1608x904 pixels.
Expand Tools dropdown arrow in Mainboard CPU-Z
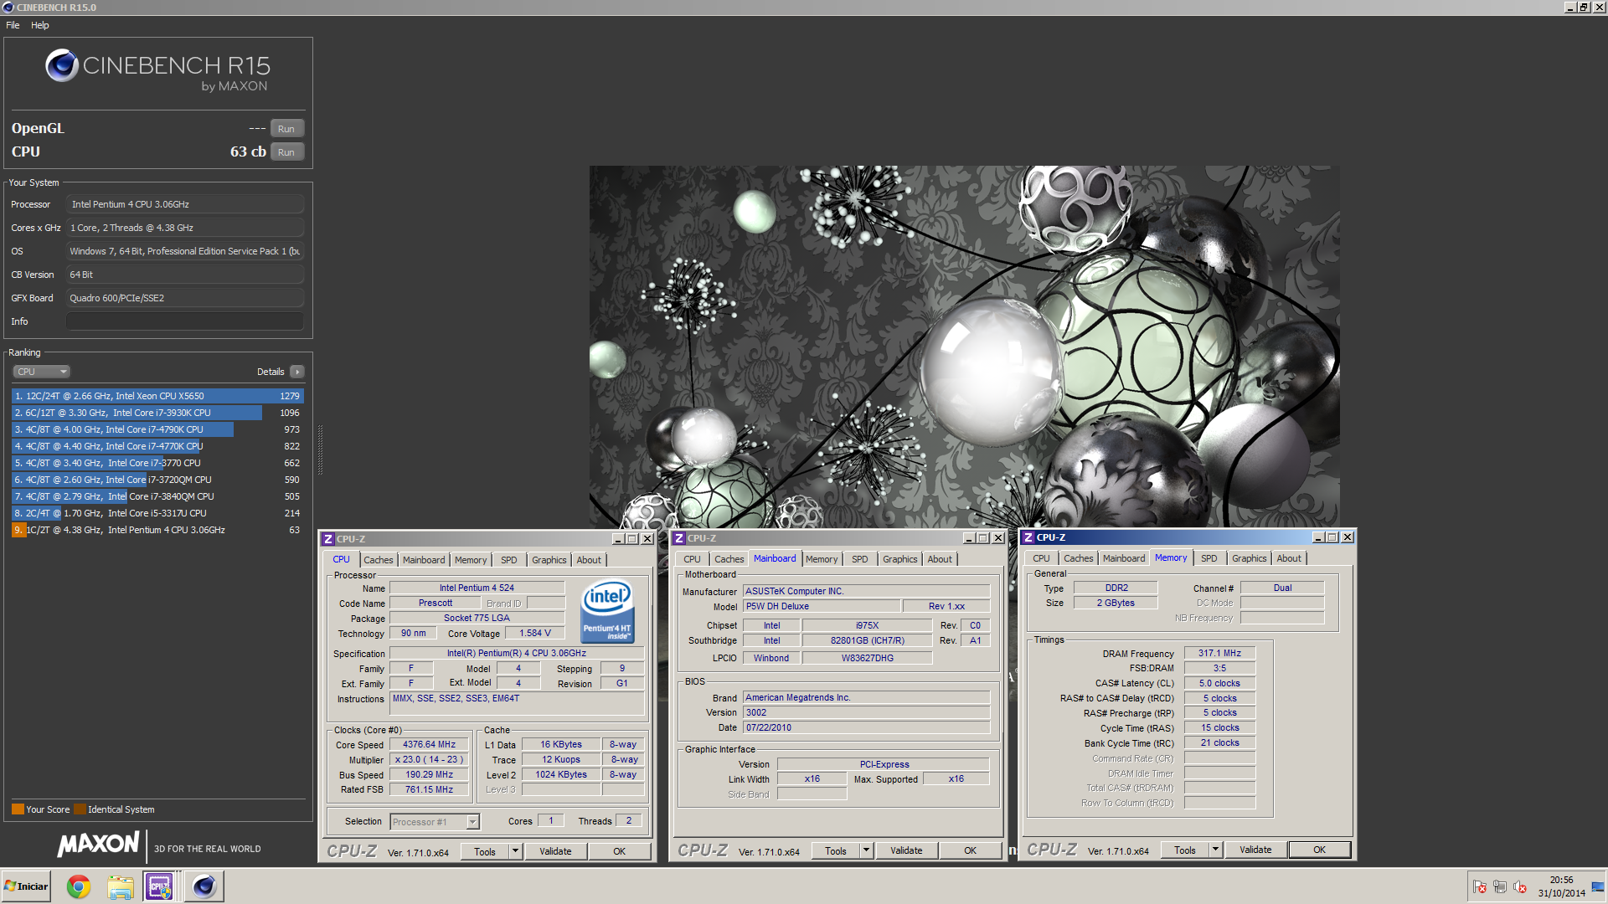(866, 850)
